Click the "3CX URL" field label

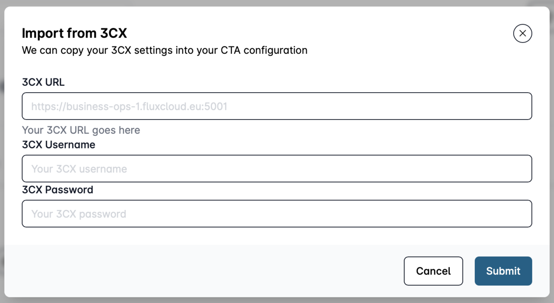tap(43, 82)
